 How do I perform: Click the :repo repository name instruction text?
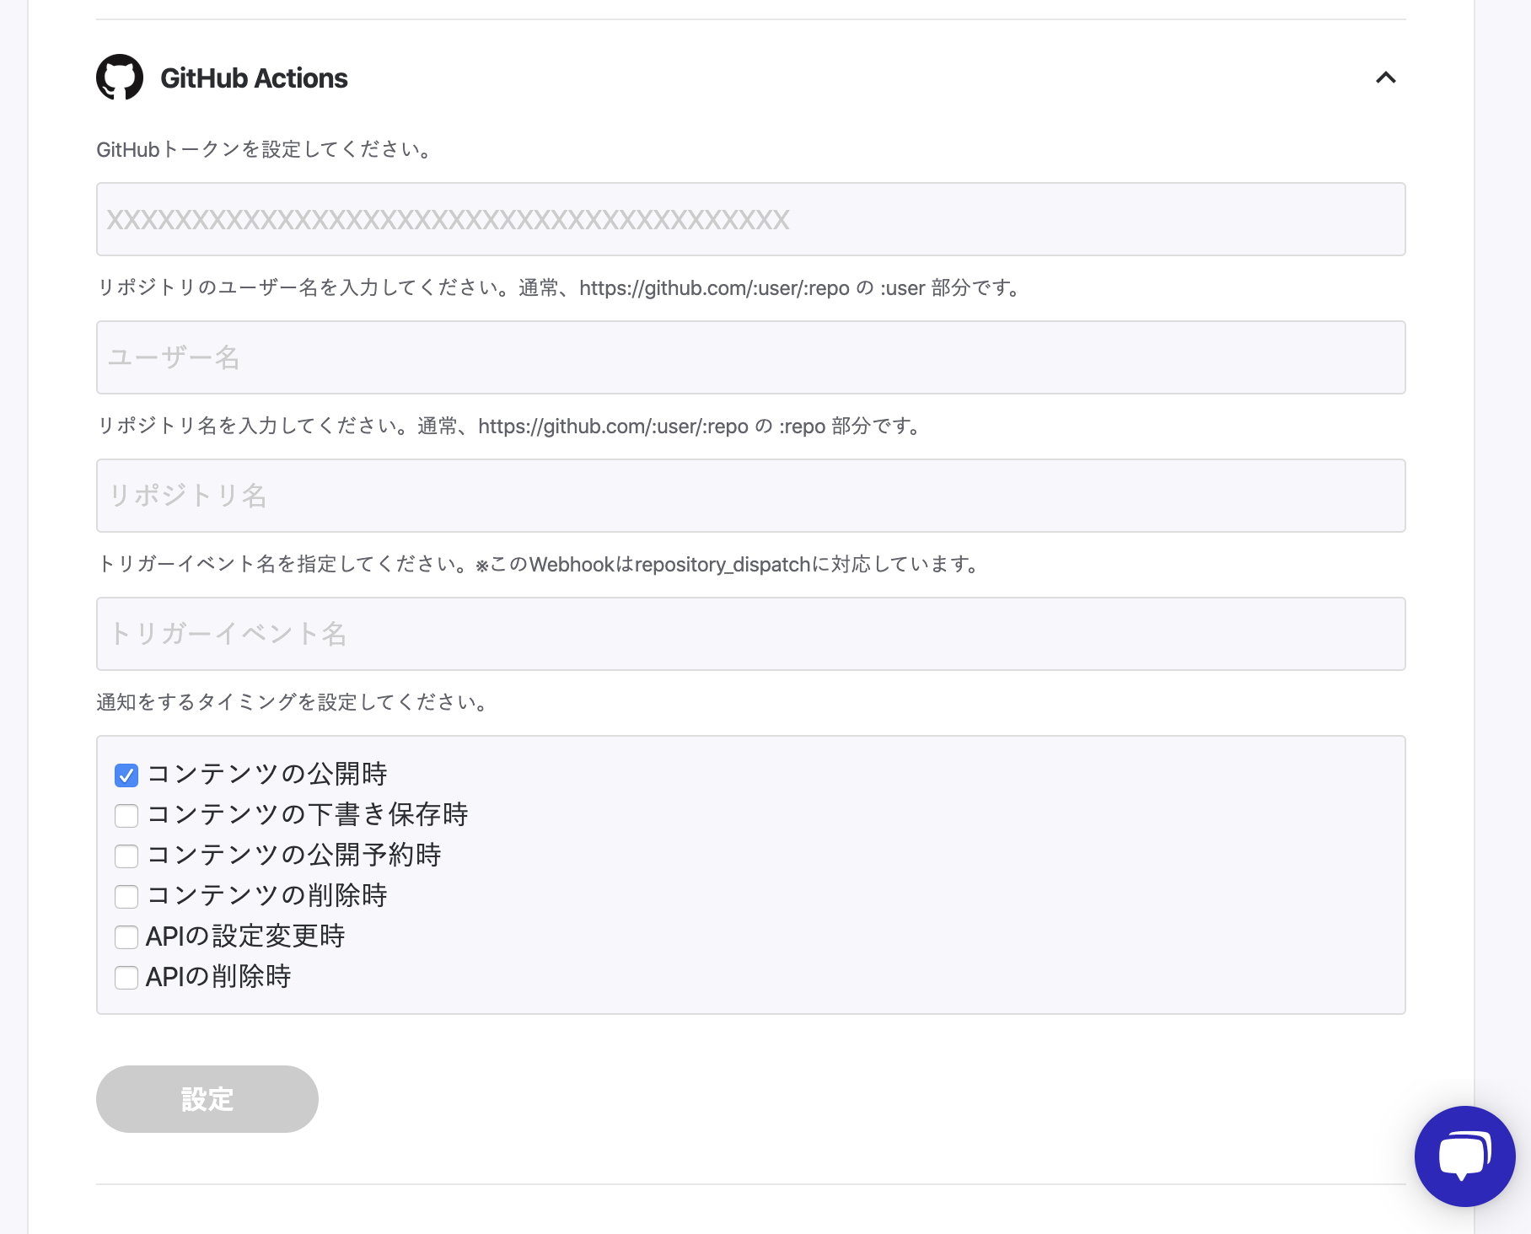510,427
